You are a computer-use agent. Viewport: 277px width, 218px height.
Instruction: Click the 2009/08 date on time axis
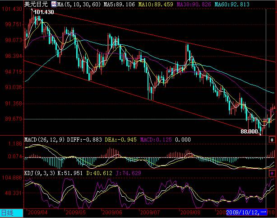pyautogui.click(x=190, y=213)
